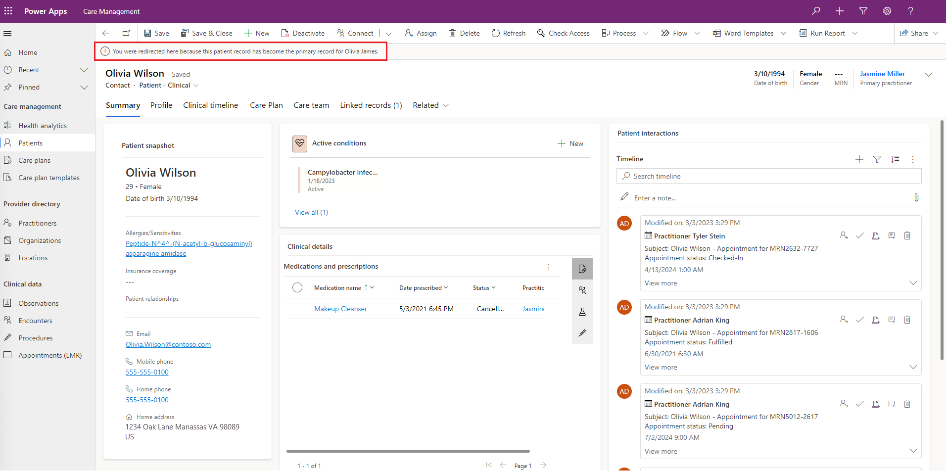Add a new timeline record with plus
This screenshot has width=946, height=471.
859,159
